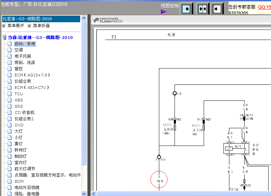Open the 雨刮、洗涤 diagram entry
271x196 pixels.
(x=25, y=63)
